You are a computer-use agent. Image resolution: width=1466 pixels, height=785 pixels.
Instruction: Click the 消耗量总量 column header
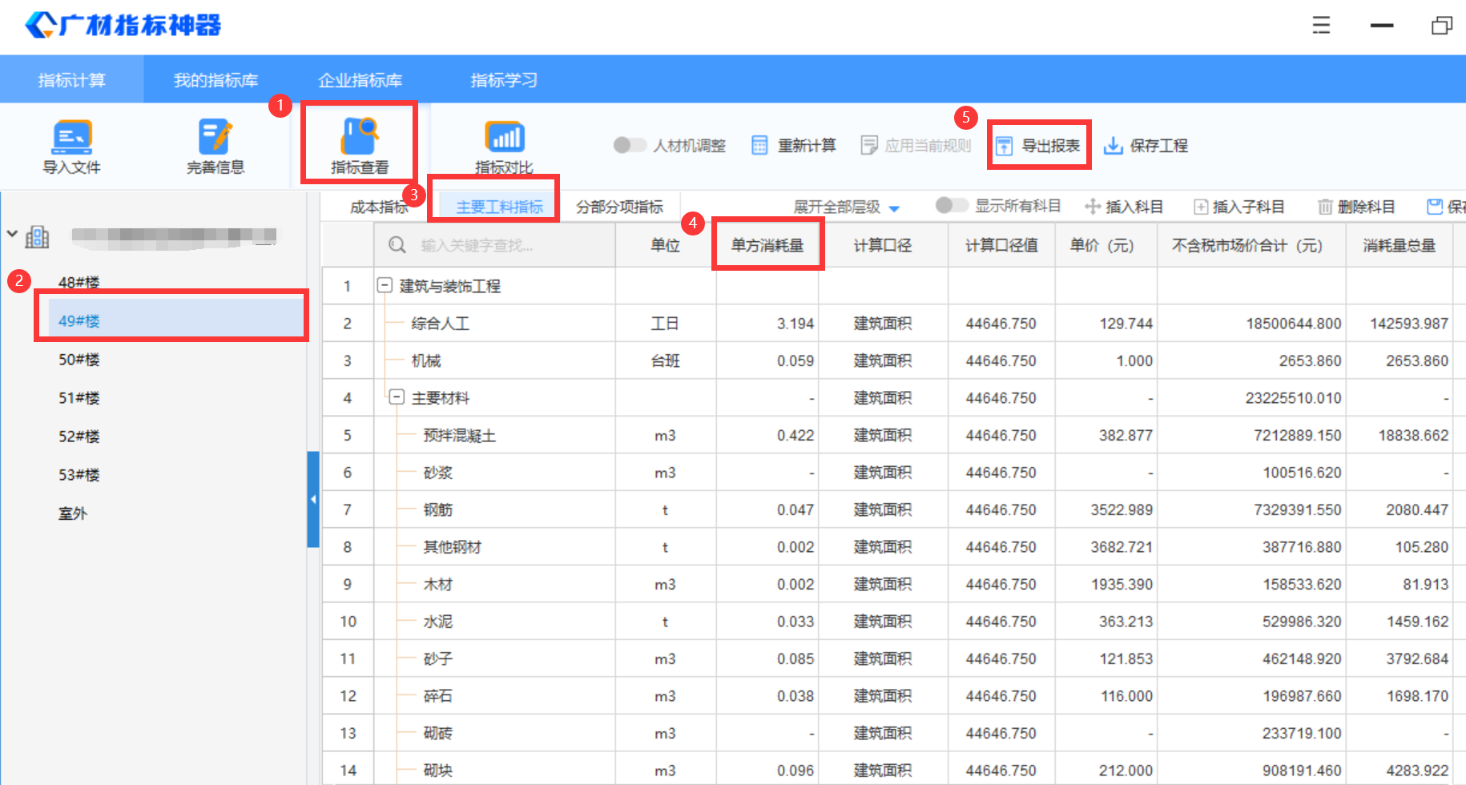pyautogui.click(x=1400, y=245)
